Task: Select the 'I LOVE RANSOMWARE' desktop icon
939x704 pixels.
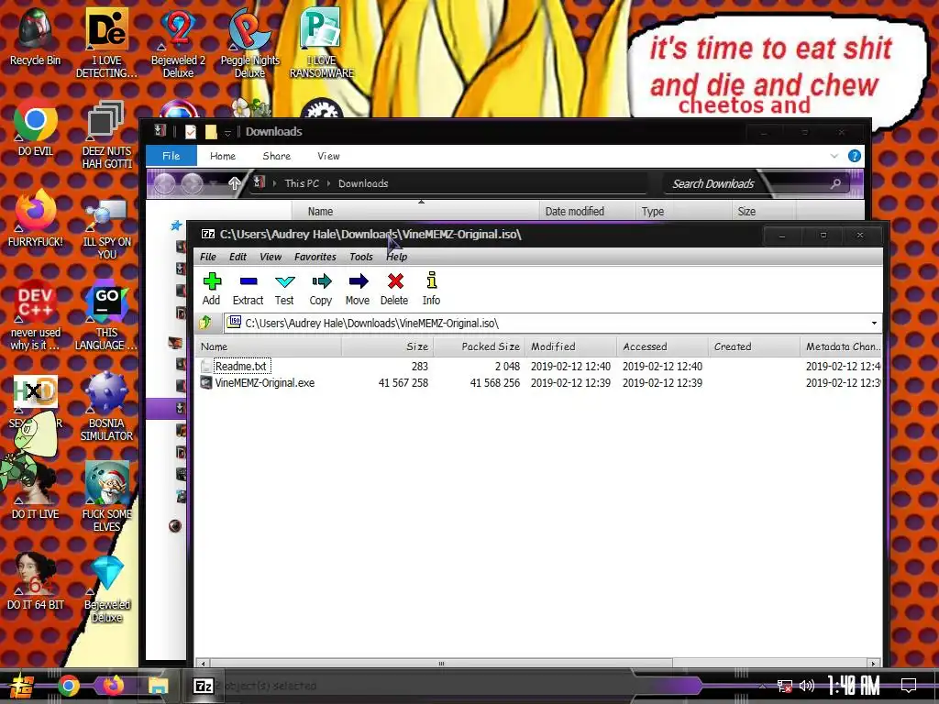Action: [322, 43]
